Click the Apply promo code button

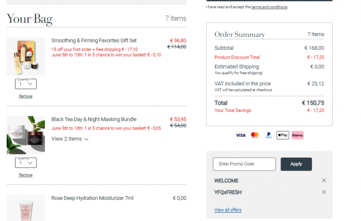[296, 164]
